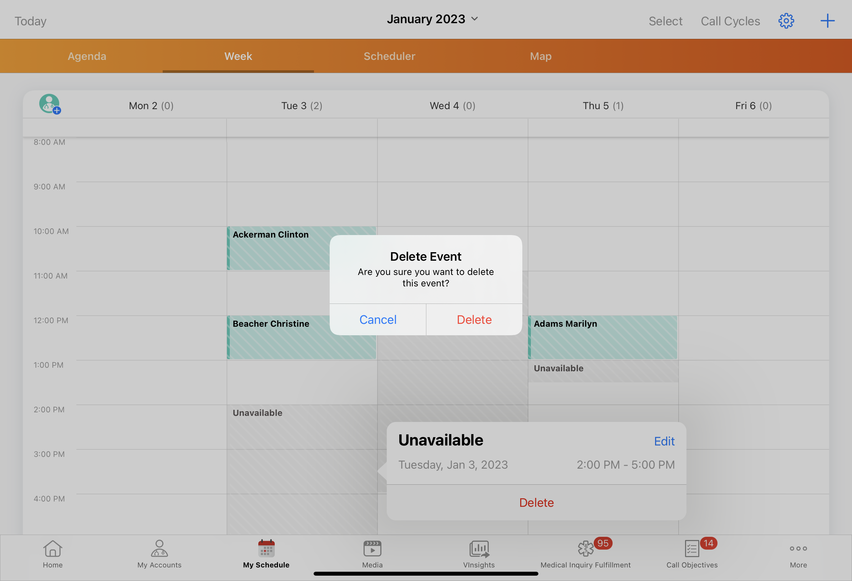Cancel the Delete Event dialog

377,320
